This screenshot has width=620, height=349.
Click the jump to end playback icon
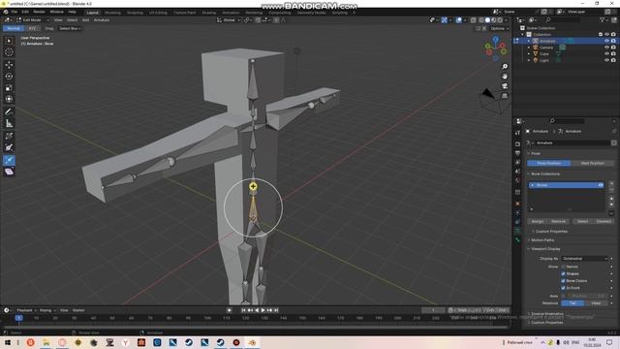pos(276,310)
